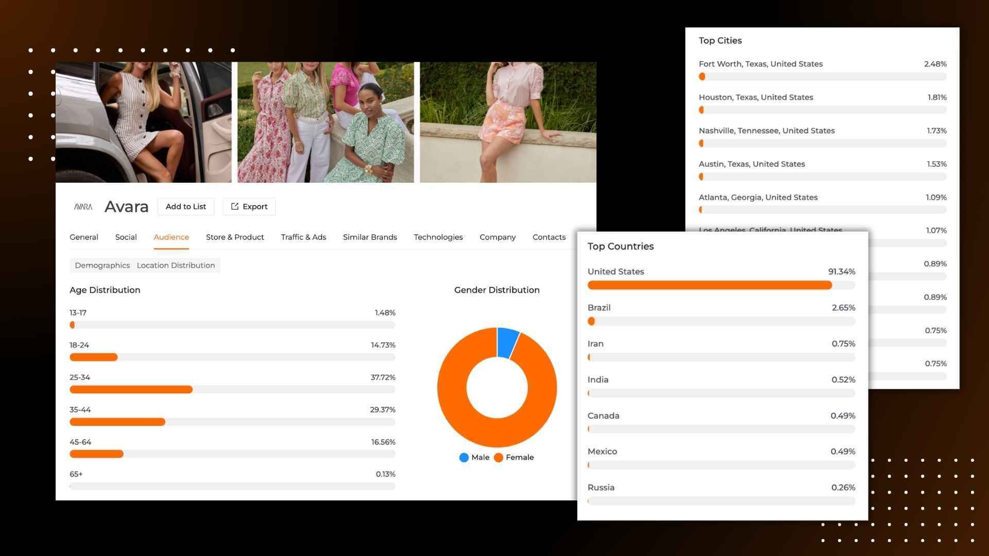
Task: Click the Export button
Action: 249,206
